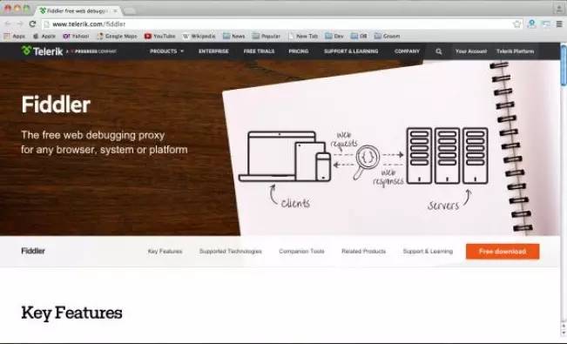Go to the Enterprise menu item
The height and width of the screenshot is (344, 567).
pos(213,51)
